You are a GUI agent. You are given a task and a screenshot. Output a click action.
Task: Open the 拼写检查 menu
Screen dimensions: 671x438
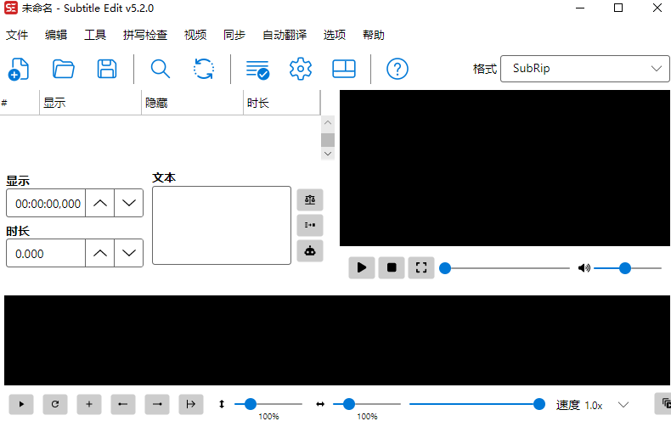click(145, 35)
